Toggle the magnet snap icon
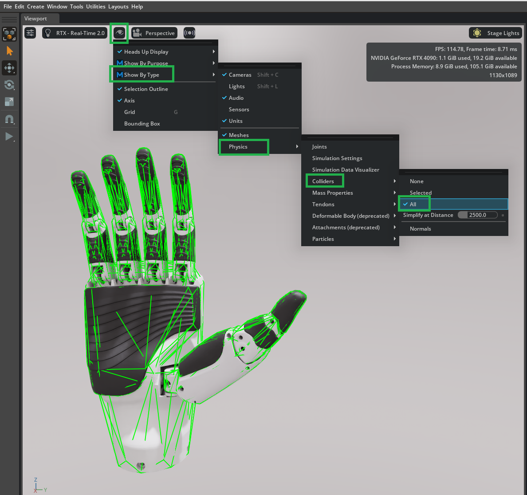This screenshot has height=495, width=527. pyautogui.click(x=9, y=119)
